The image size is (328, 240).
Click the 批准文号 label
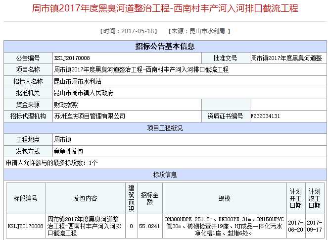click(226, 58)
